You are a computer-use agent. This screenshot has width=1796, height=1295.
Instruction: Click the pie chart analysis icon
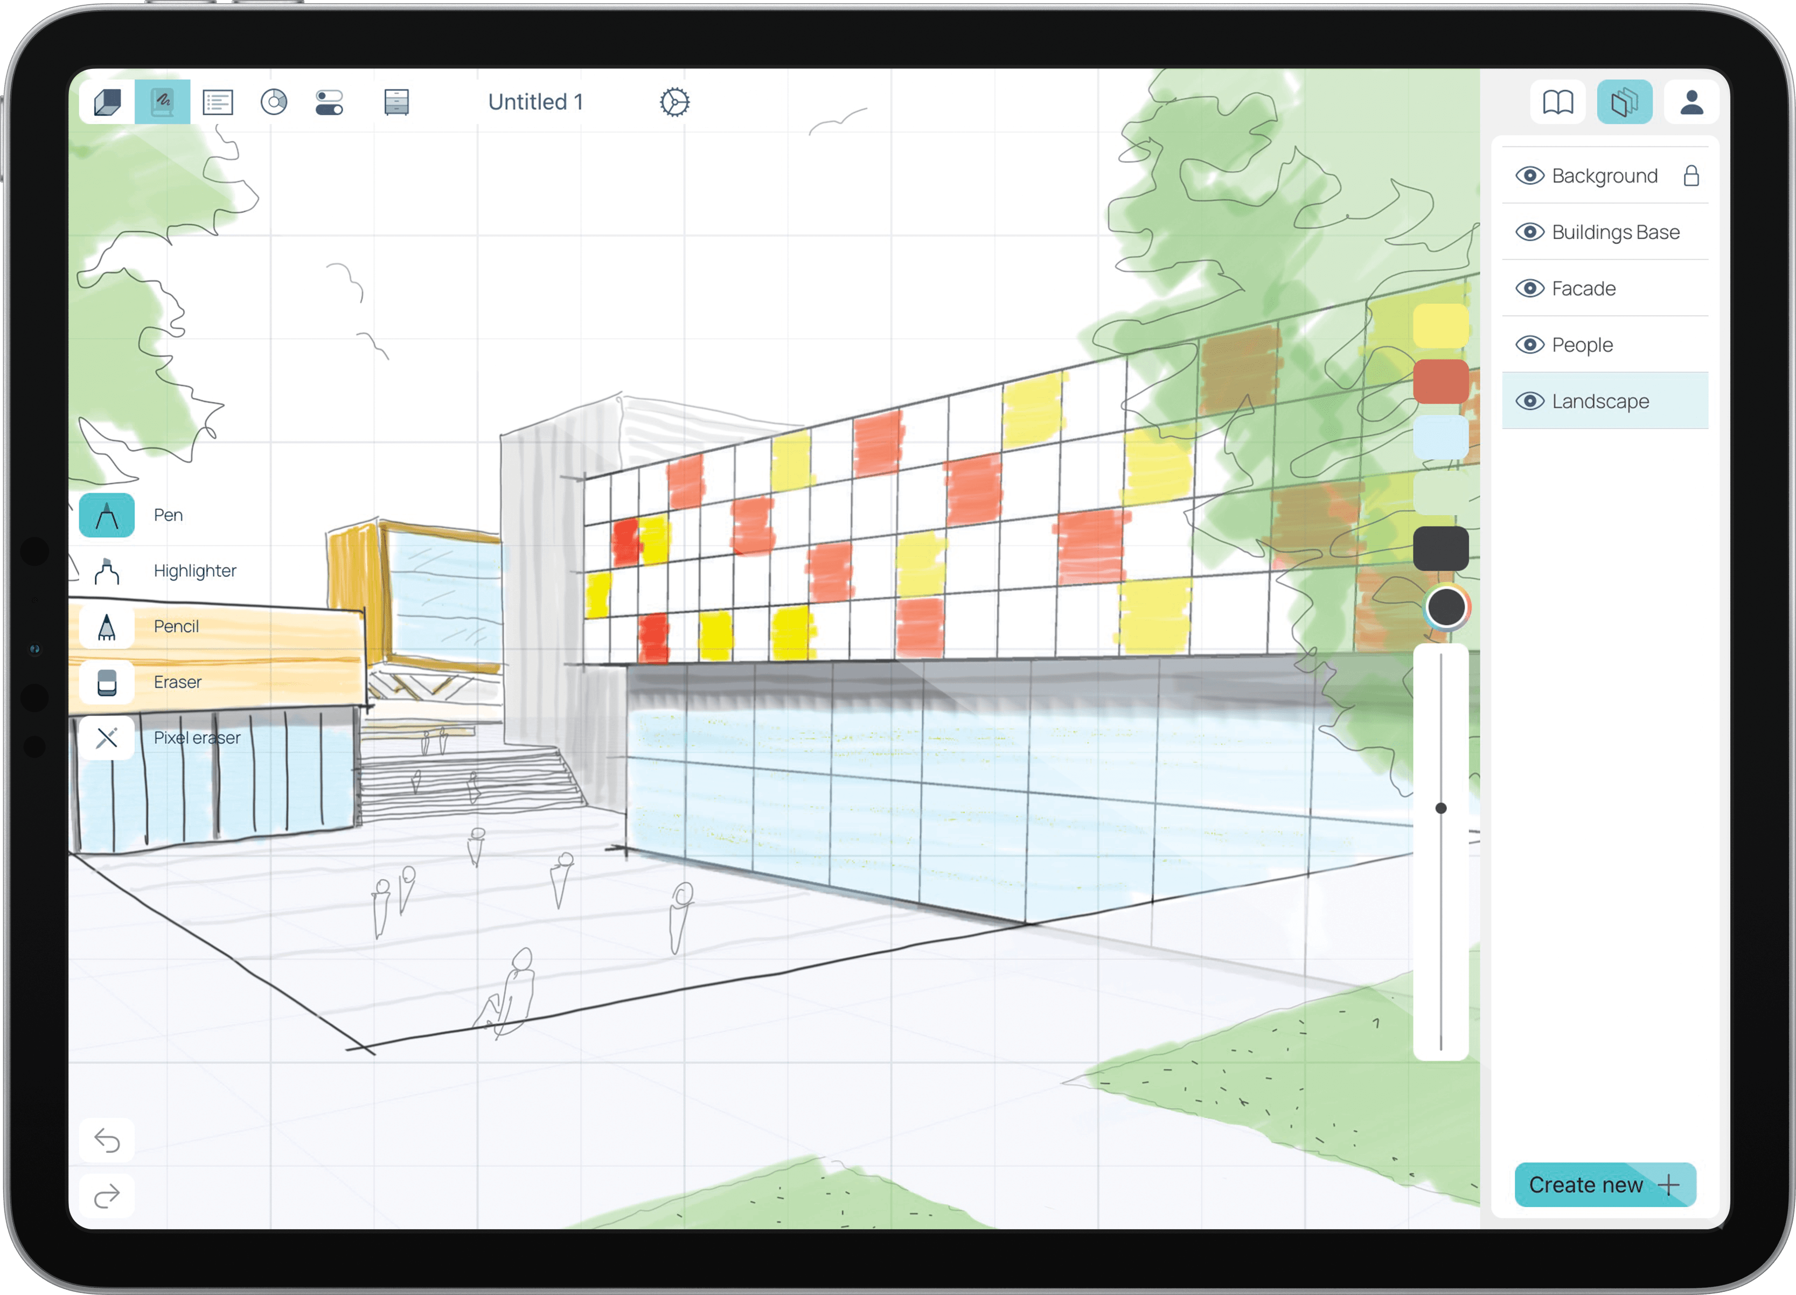pyautogui.click(x=274, y=102)
